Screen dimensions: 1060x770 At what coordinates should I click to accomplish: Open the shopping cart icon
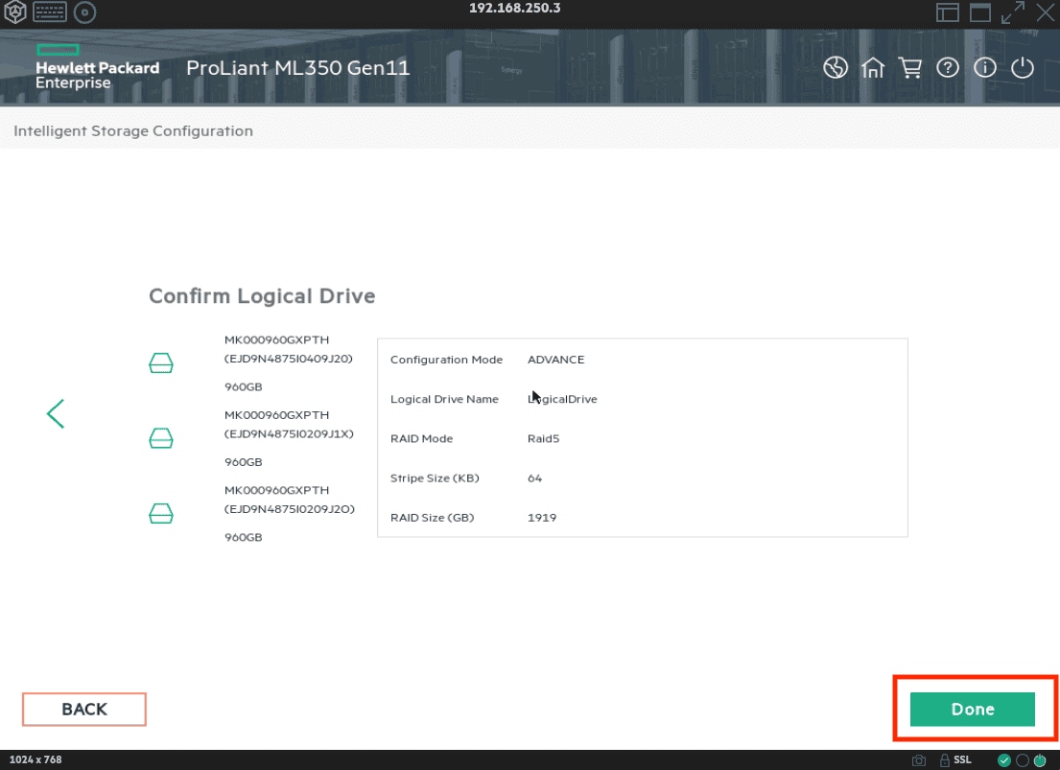(x=909, y=68)
